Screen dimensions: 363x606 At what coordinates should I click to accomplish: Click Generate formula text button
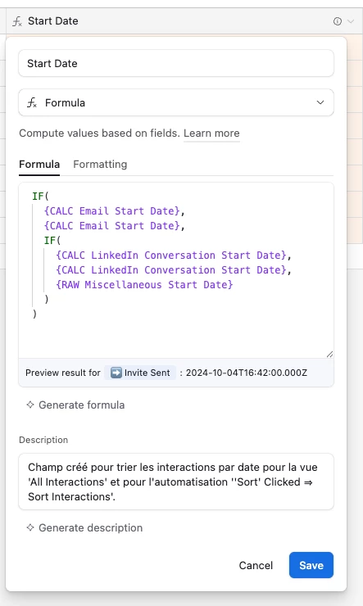pyautogui.click(x=82, y=405)
